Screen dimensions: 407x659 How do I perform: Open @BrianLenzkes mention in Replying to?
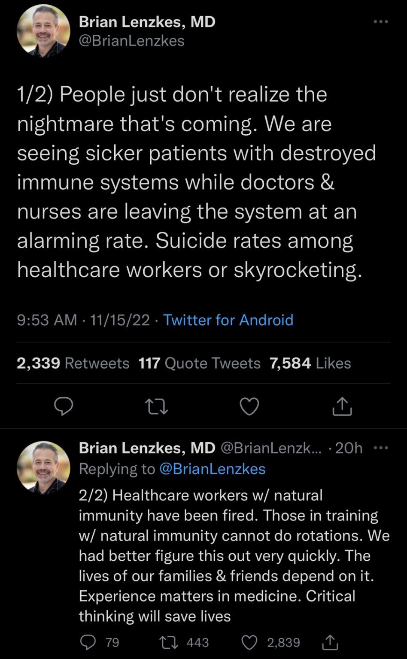[x=212, y=469]
